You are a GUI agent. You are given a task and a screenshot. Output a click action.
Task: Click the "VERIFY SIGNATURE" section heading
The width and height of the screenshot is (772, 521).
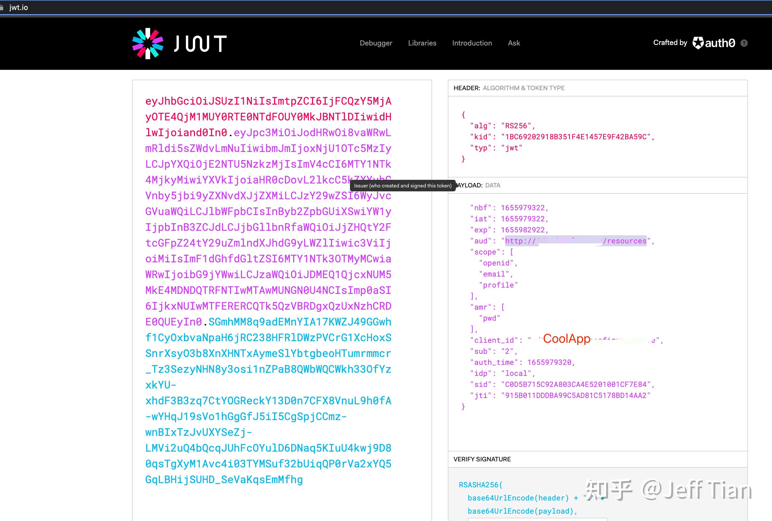coord(482,459)
